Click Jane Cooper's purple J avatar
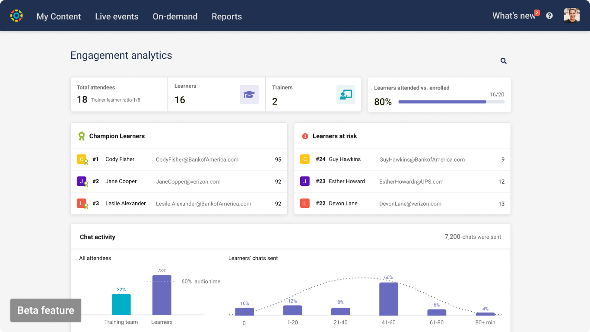Viewport: 590px width, 332px height. [x=82, y=181]
